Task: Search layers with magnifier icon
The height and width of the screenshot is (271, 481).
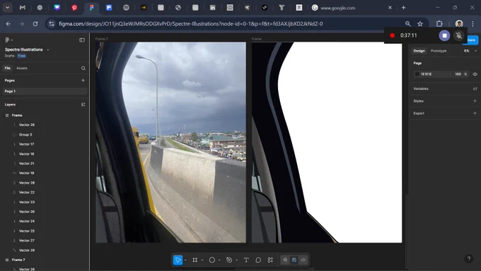Action: point(83,68)
